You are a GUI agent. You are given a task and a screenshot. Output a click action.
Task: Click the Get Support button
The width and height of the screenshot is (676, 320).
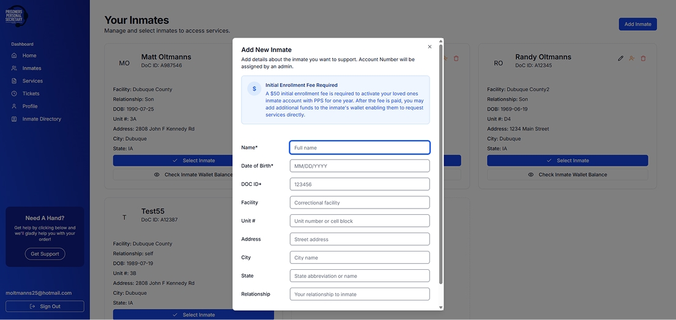(x=45, y=254)
